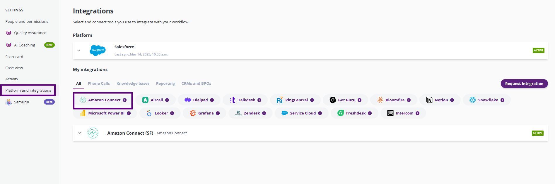Click the ACTIVE badge on Salesforce row
The image size is (555, 184).
[538, 51]
